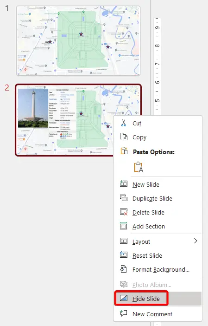Viewport: 208px width, 326px height.
Task: Select slide 1 map thumbnail
Action: coord(78,40)
